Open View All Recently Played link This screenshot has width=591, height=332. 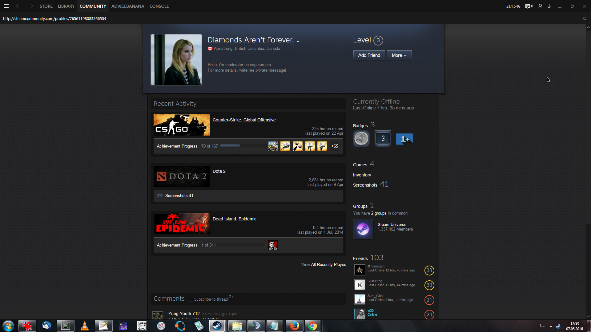click(x=324, y=264)
